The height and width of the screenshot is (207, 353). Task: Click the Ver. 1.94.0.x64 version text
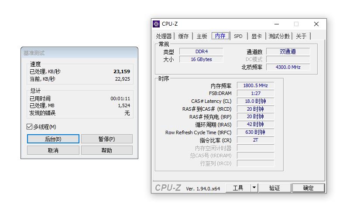point(203,189)
